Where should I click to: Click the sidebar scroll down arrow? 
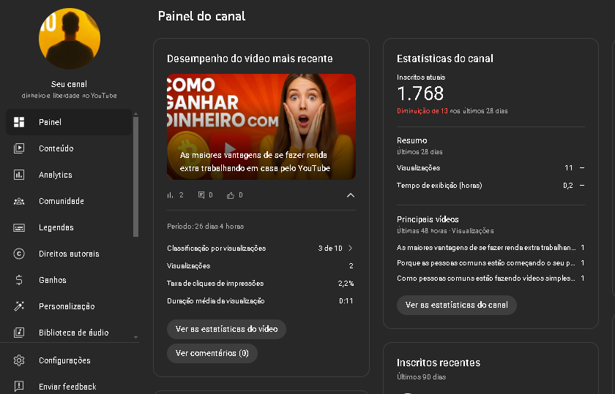pyautogui.click(x=135, y=337)
